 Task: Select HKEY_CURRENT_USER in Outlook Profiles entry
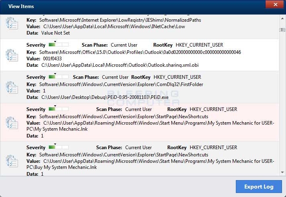point(199,45)
